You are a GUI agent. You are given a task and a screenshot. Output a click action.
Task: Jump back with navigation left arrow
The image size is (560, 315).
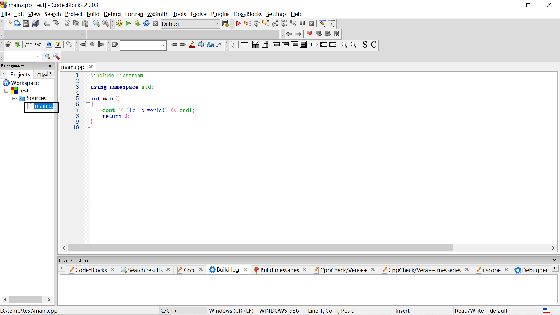(289, 34)
